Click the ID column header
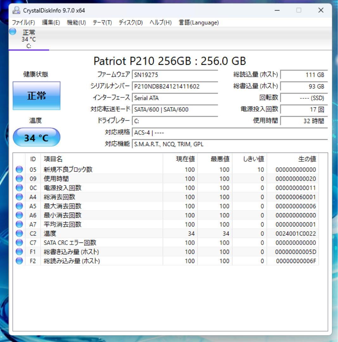This screenshot has width=338, height=342. [x=33, y=159]
